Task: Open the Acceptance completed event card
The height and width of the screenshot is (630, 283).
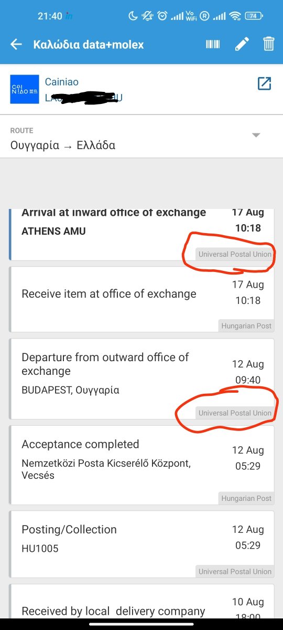Action: pyautogui.click(x=141, y=465)
